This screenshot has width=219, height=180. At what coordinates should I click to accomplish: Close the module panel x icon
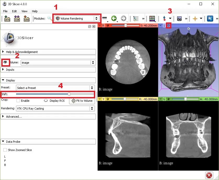coord(94,26)
